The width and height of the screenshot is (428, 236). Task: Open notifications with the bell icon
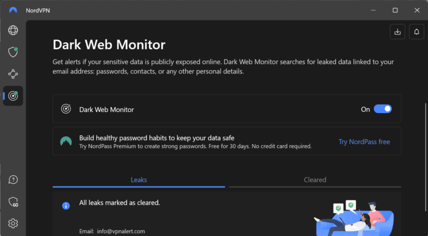tap(416, 32)
